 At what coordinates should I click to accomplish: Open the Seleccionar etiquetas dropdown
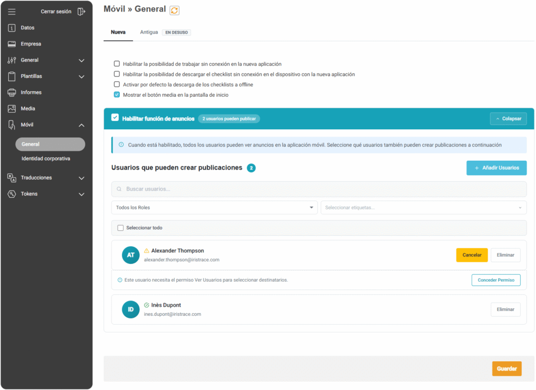tap(423, 207)
